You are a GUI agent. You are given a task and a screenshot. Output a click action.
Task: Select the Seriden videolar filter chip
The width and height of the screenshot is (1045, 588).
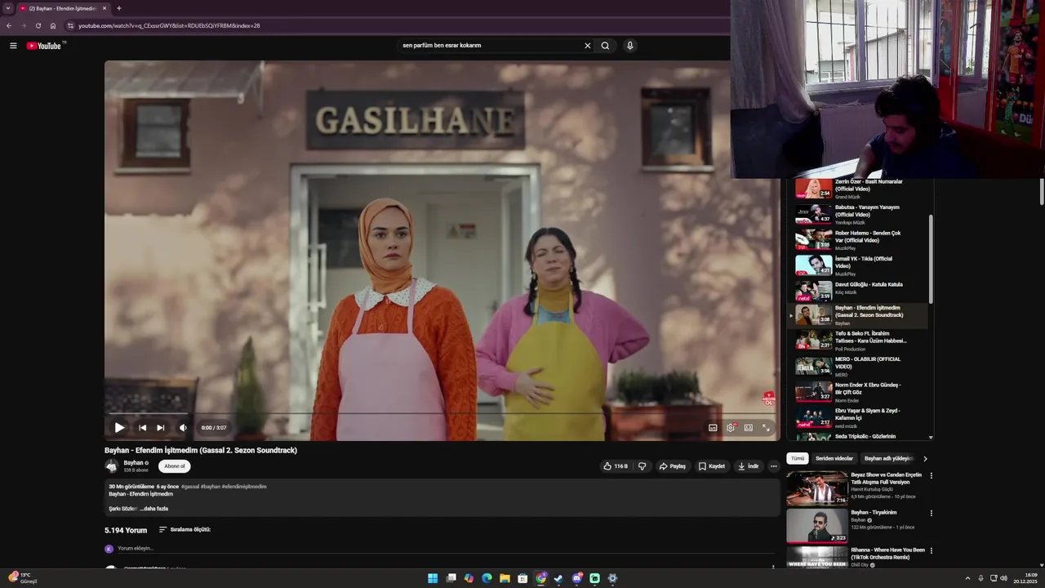point(834,459)
